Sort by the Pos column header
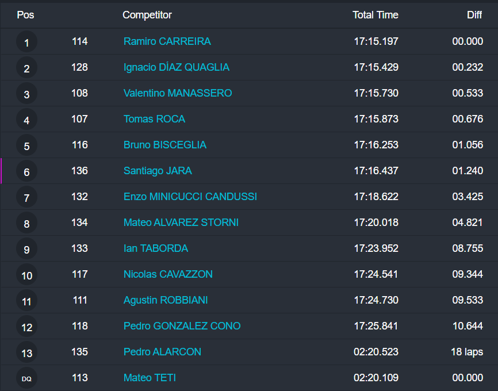The height and width of the screenshot is (391, 498). pyautogui.click(x=25, y=15)
